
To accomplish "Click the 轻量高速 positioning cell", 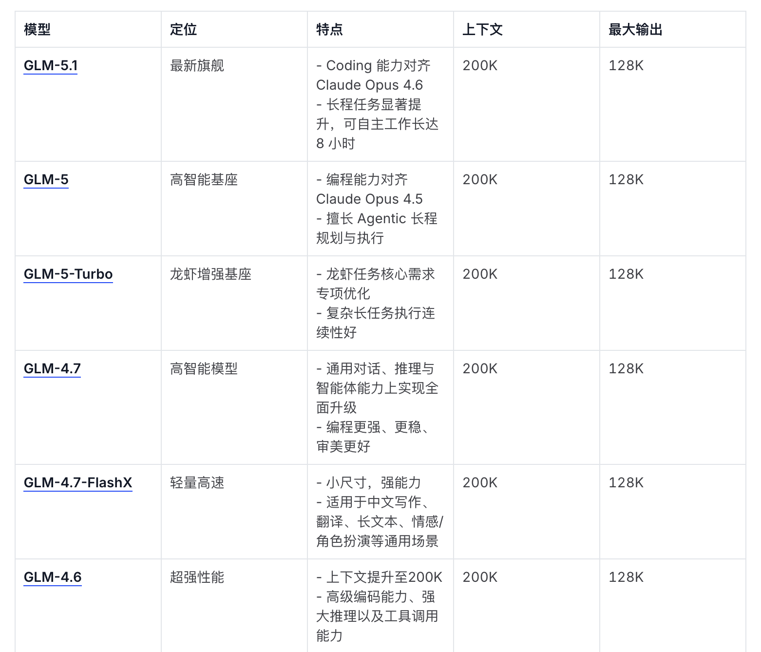I will 197,482.
